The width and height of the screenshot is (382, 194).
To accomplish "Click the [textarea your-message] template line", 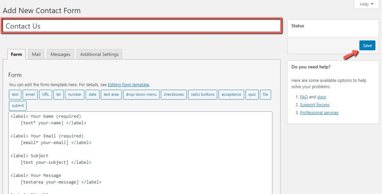I will click(x=61, y=182).
